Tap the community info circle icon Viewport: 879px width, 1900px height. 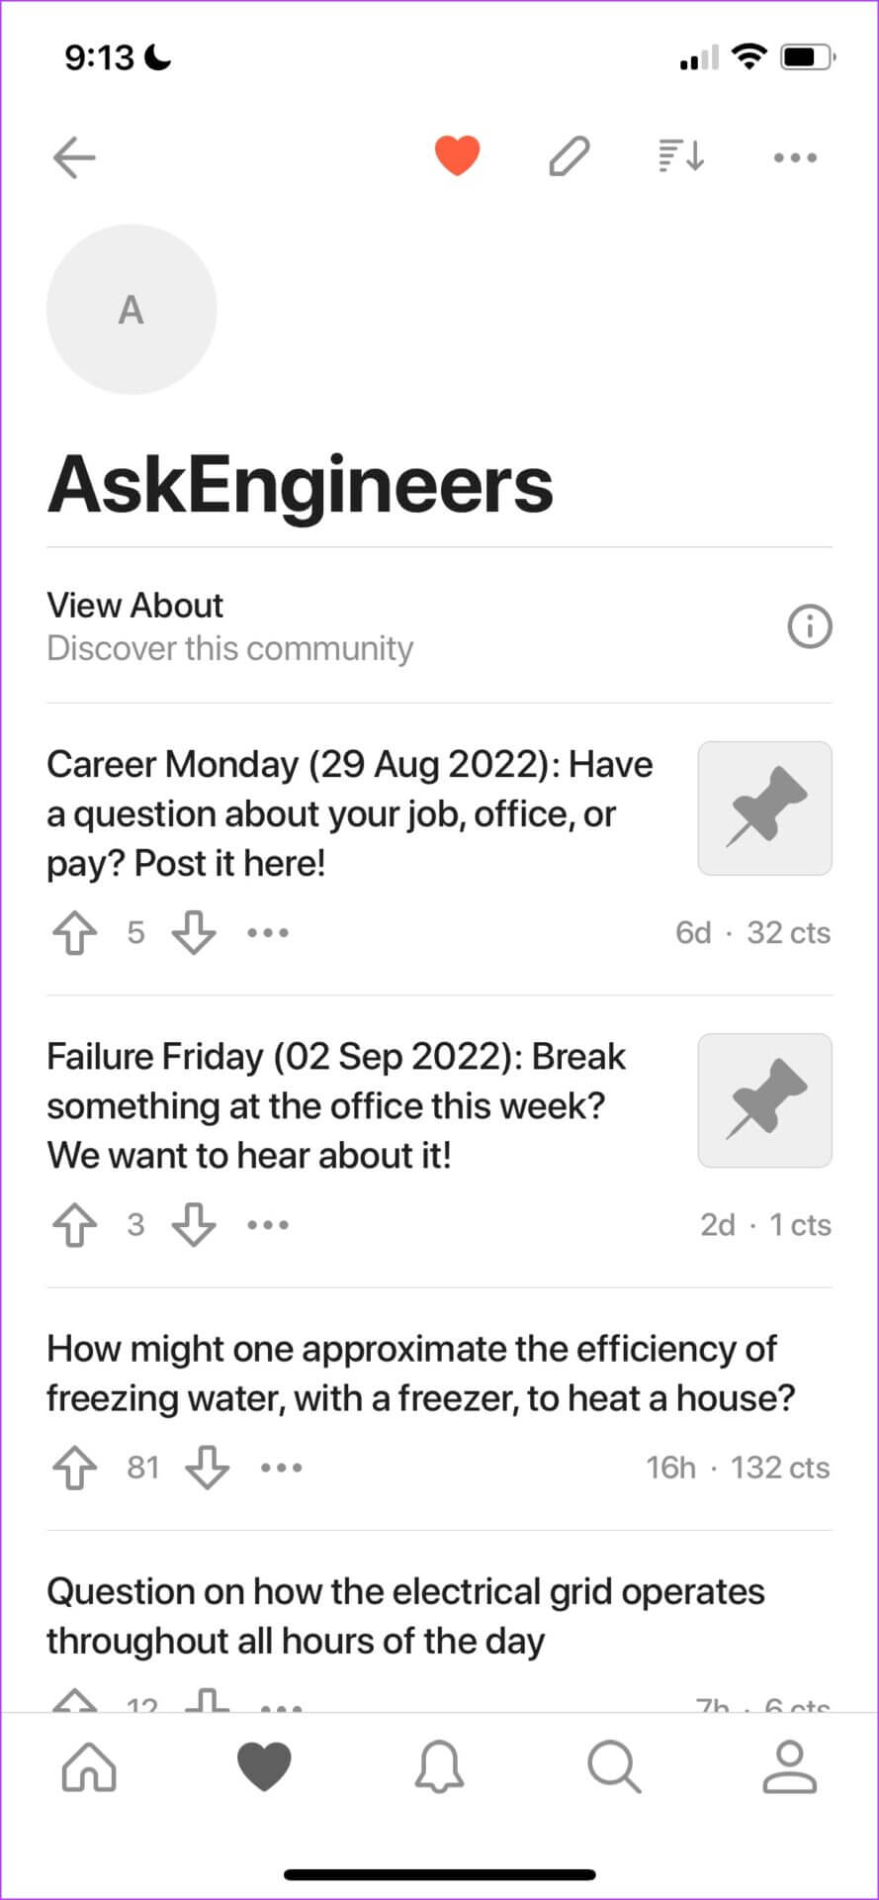(x=809, y=626)
